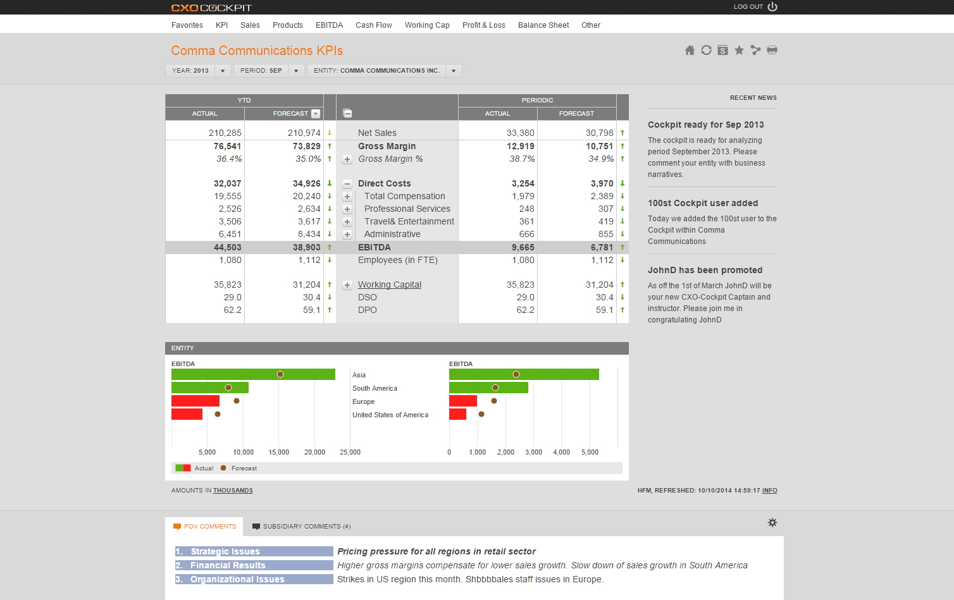Open the S report icon

[722, 50]
